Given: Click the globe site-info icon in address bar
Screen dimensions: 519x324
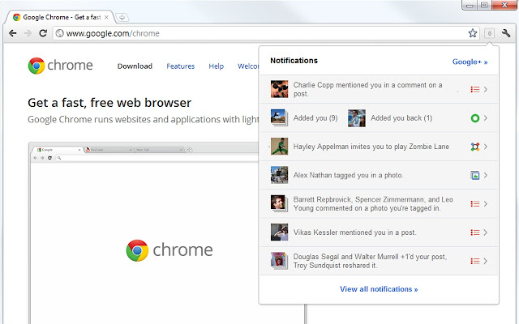Looking at the screenshot, I should 59,33.
